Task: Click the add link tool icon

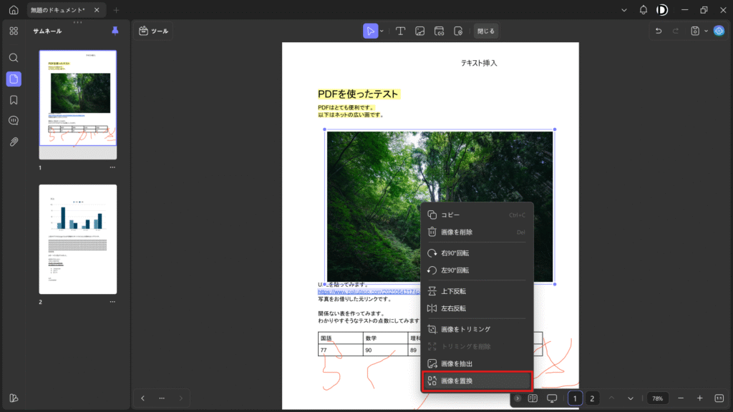Action: (x=440, y=31)
